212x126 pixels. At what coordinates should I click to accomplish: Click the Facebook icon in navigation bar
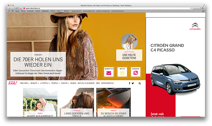pyautogui.click(x=130, y=83)
